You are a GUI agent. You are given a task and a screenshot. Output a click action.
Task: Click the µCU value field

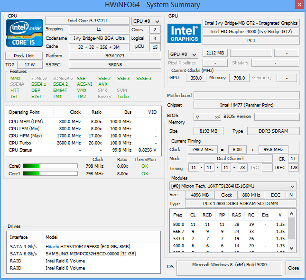155,47
